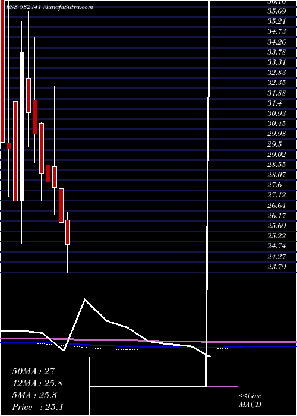Click the 27.6 price axis label
This screenshot has width=297, height=416.
pyautogui.click(x=274, y=185)
